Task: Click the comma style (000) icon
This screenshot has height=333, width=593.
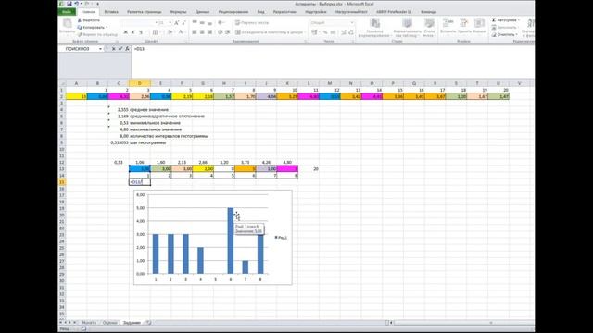Action: pyautogui.click(x=333, y=32)
